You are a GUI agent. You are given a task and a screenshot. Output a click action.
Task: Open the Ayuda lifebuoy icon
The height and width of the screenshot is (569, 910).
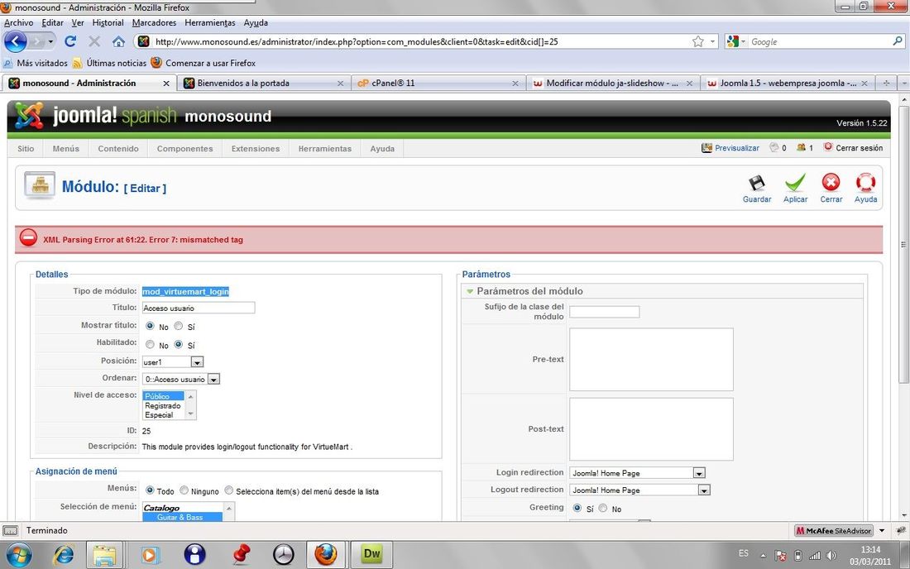click(865, 183)
